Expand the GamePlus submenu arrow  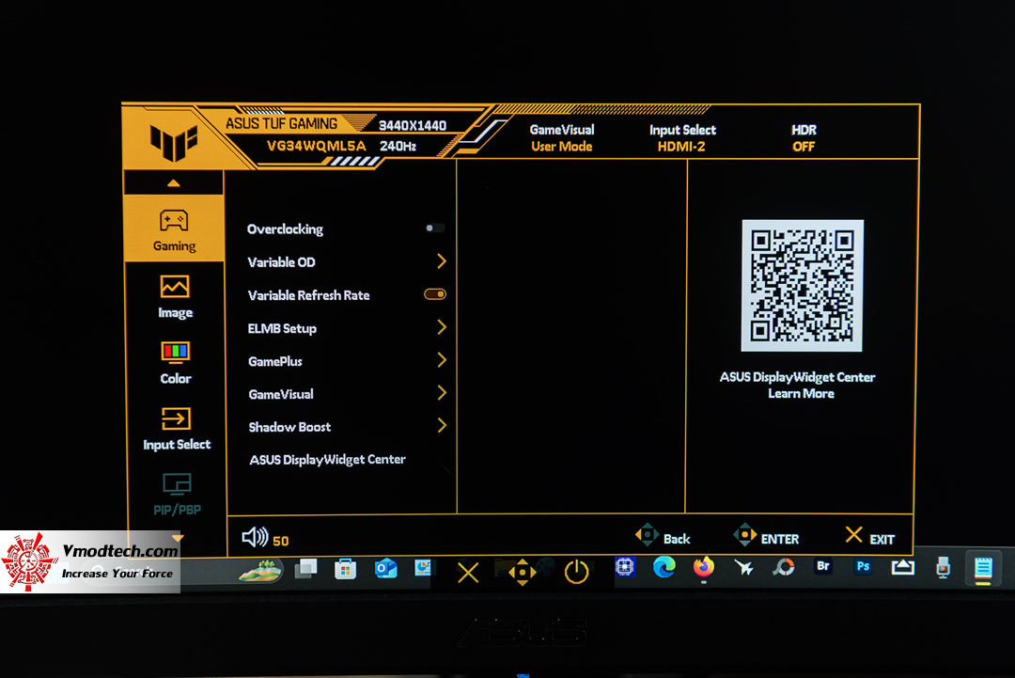[442, 359]
